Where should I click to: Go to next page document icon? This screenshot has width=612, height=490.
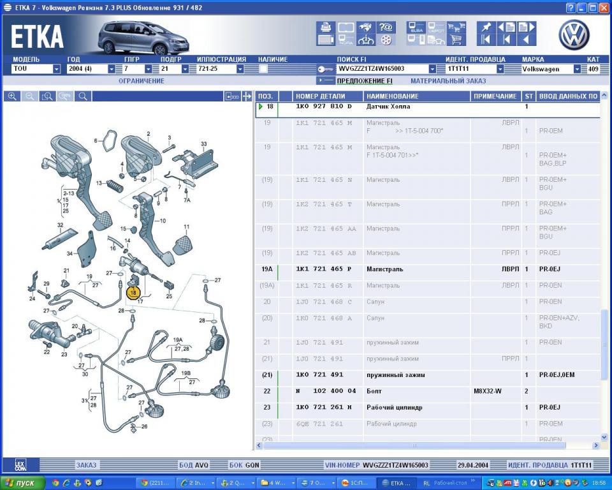tap(526, 27)
